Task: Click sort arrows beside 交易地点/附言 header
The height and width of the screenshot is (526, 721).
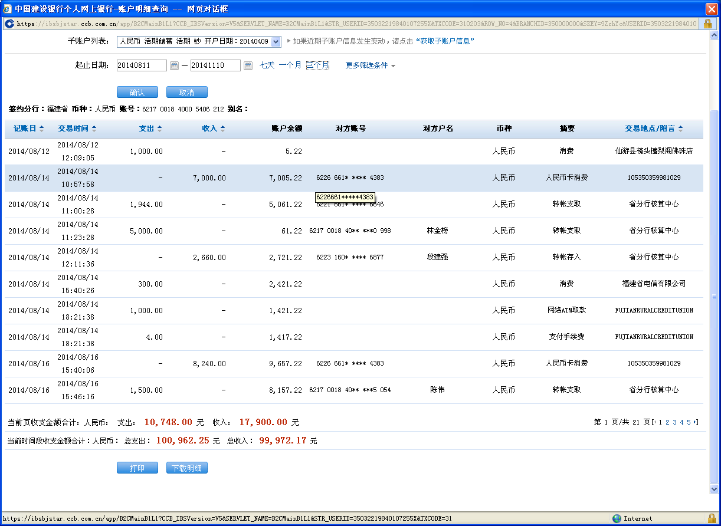Action: coord(680,129)
